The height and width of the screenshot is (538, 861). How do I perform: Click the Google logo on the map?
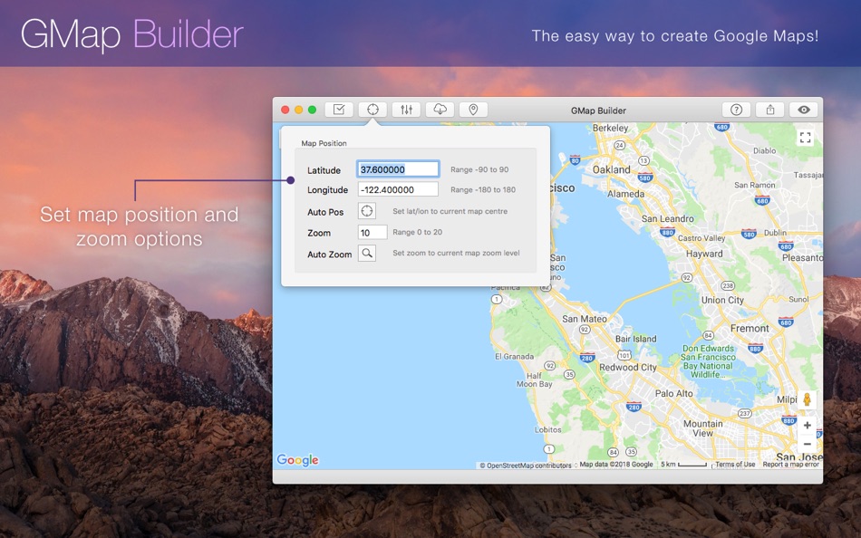coord(297,460)
